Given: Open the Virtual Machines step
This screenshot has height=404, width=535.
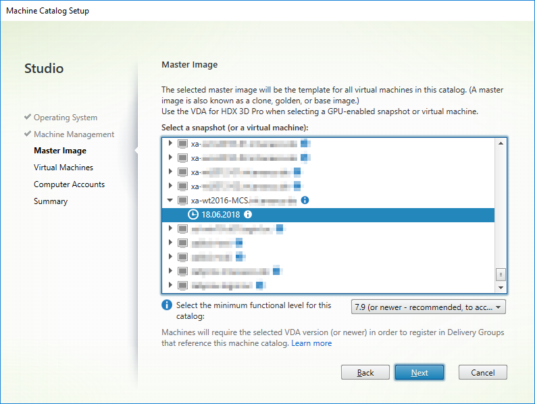Looking at the screenshot, I should coord(63,168).
